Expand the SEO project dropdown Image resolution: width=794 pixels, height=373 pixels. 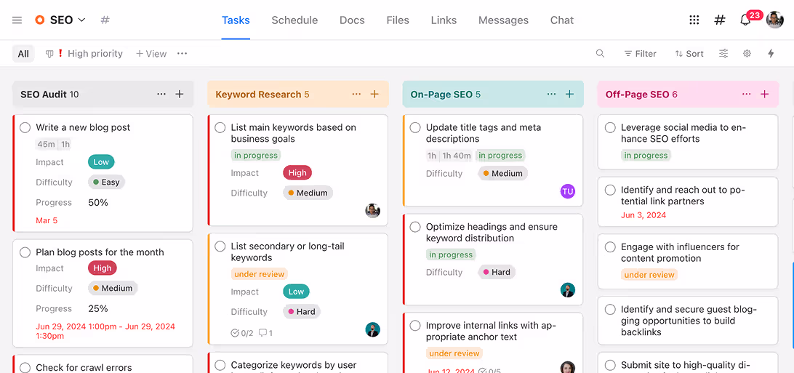click(81, 20)
